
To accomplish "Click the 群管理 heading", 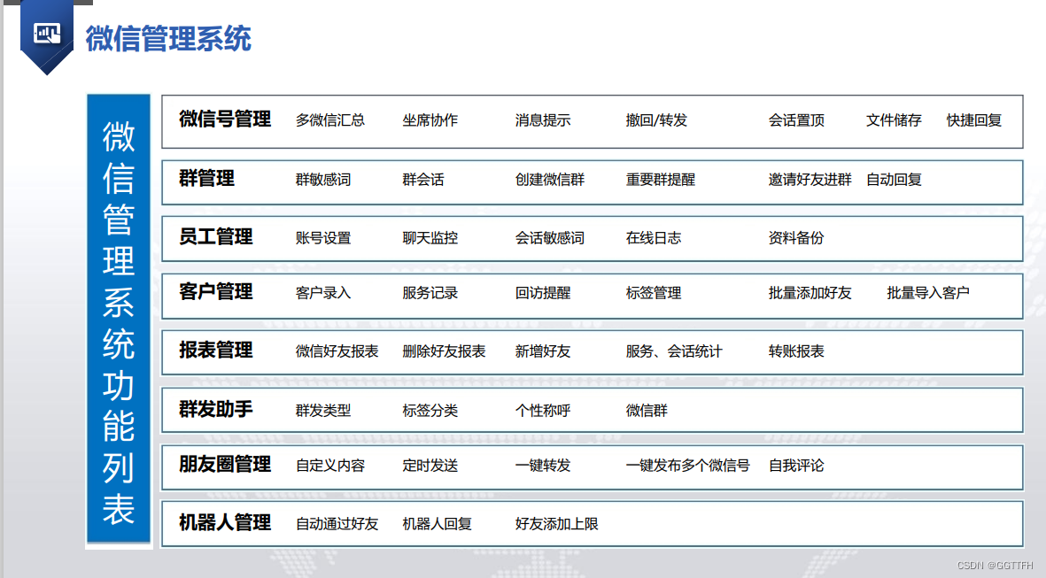I will [206, 179].
